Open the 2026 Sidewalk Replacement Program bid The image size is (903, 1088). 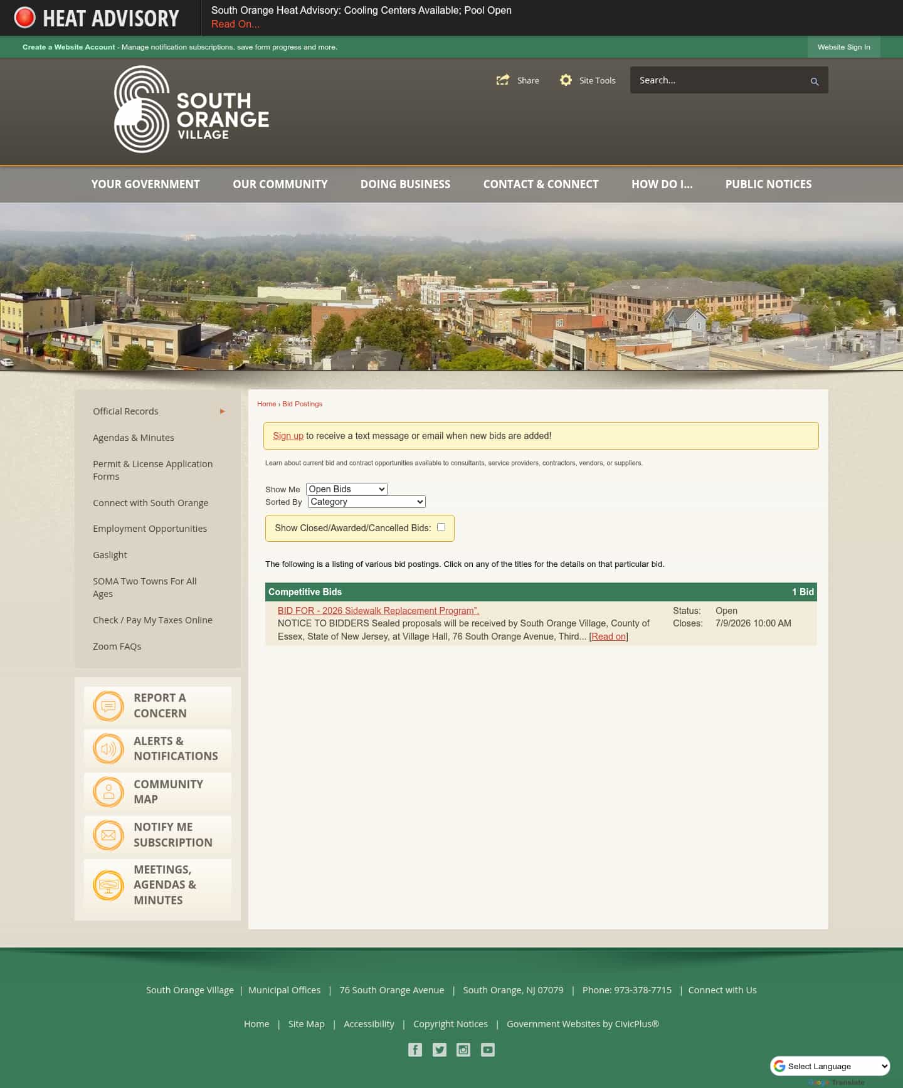coord(378,611)
